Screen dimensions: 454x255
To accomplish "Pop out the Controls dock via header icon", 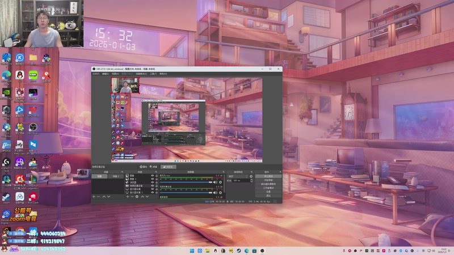I will point(280,172).
